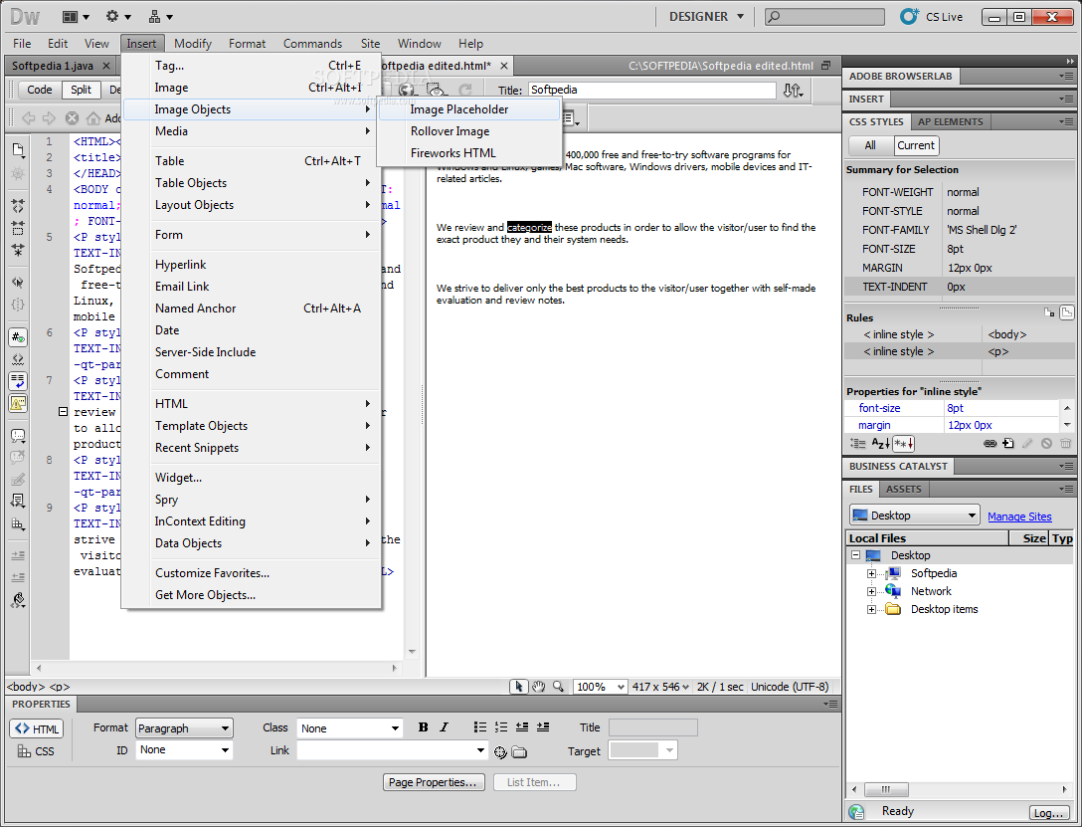Image resolution: width=1082 pixels, height=827 pixels.
Task: Click the Bold button in Properties panel
Action: (423, 726)
